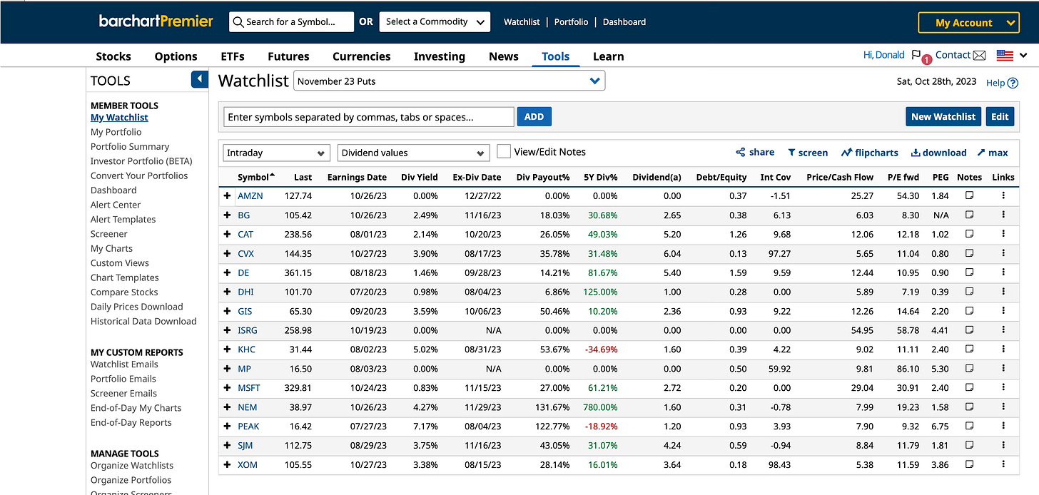Open the CAT symbol link

click(245, 234)
